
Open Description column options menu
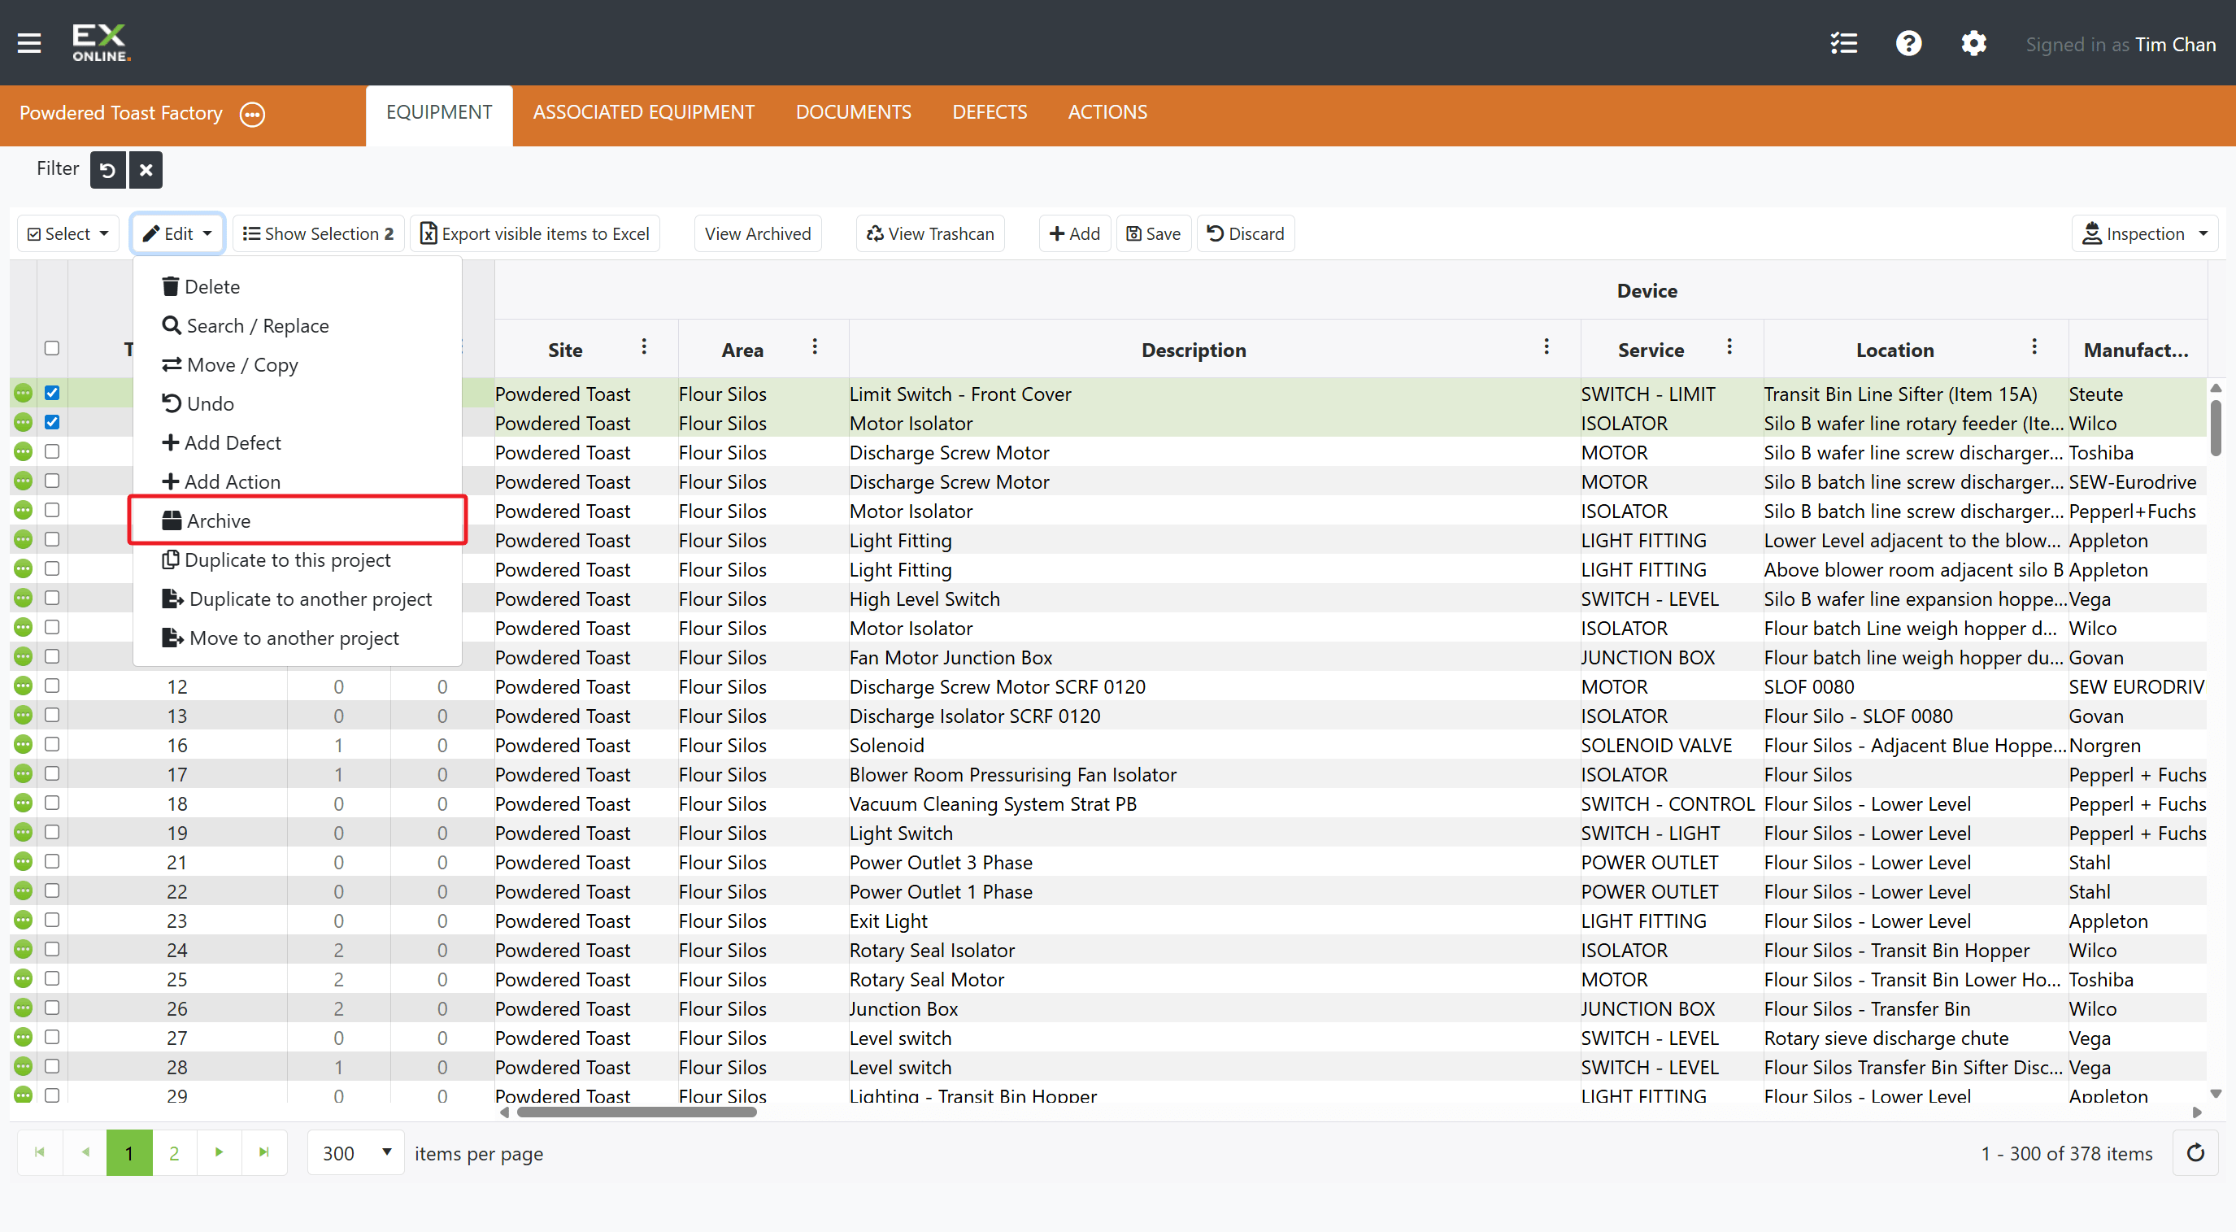click(x=1546, y=347)
